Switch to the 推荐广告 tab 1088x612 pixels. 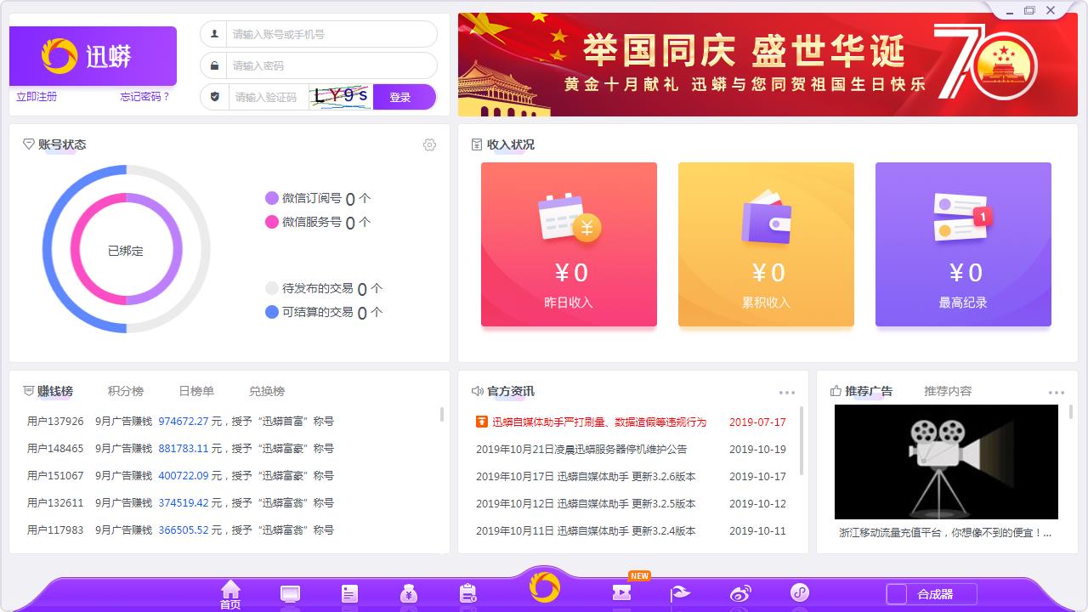click(x=869, y=391)
